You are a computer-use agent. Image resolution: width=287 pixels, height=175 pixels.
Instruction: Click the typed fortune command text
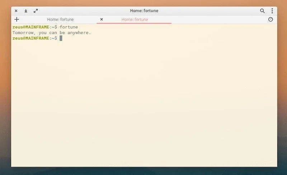click(x=69, y=27)
